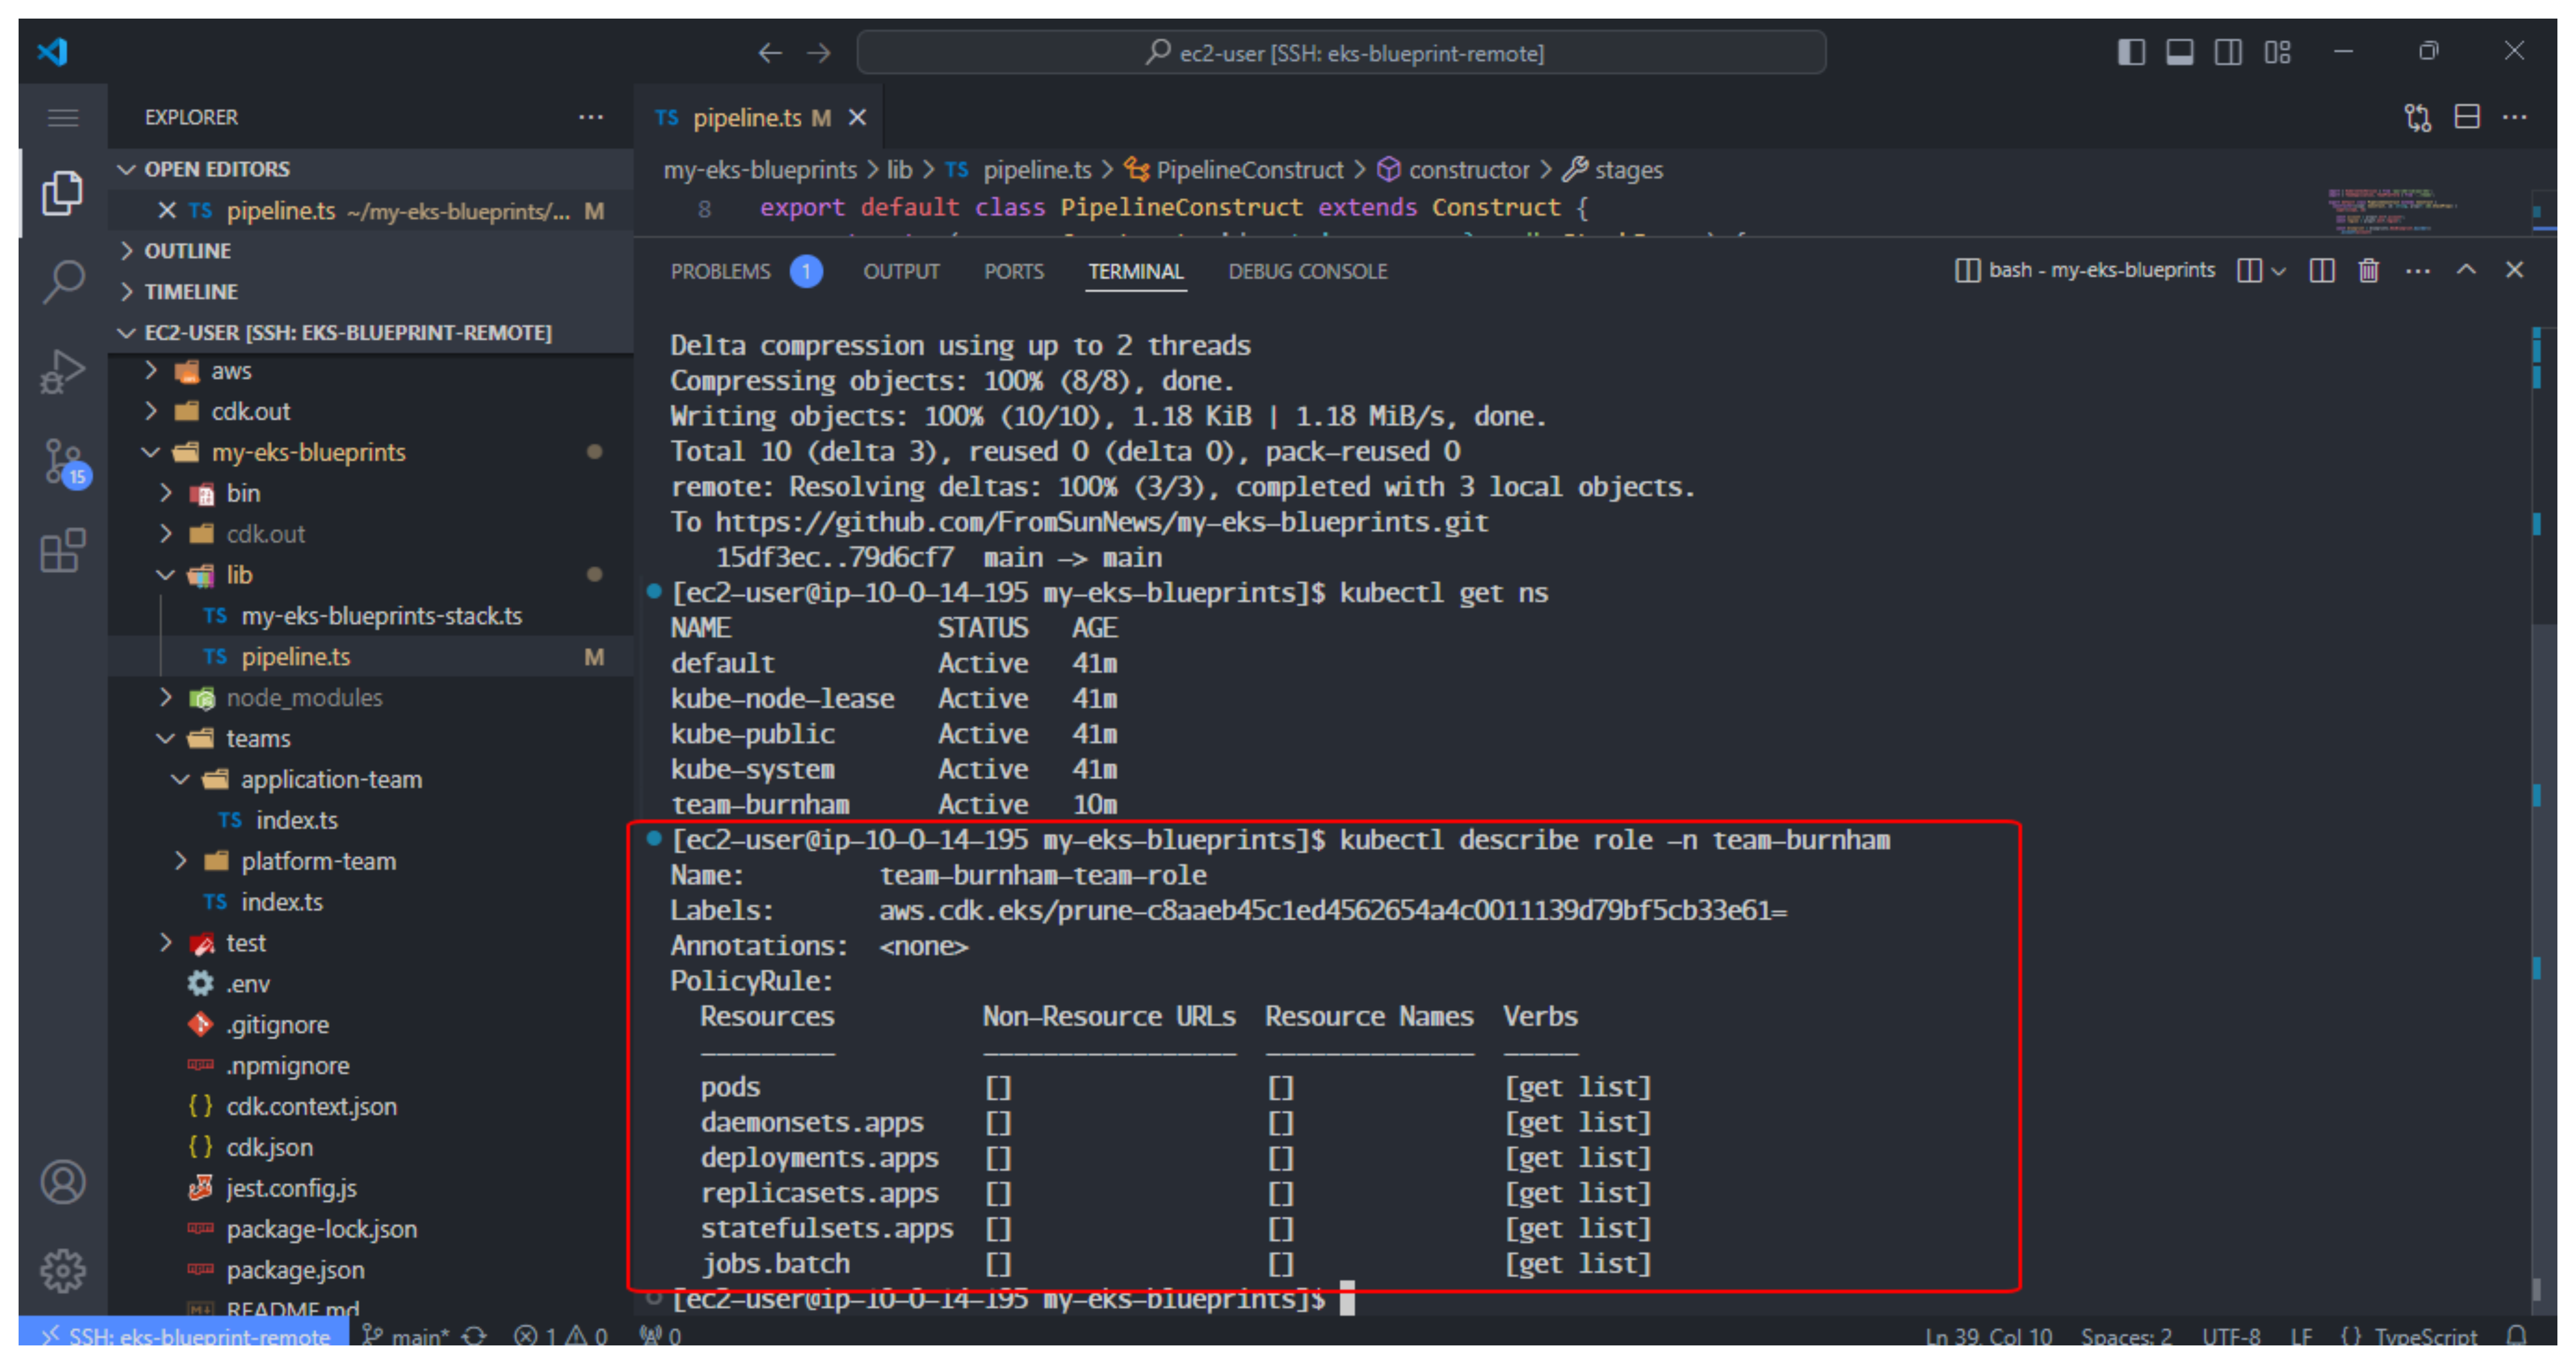Open the Extensions view

tap(62, 552)
